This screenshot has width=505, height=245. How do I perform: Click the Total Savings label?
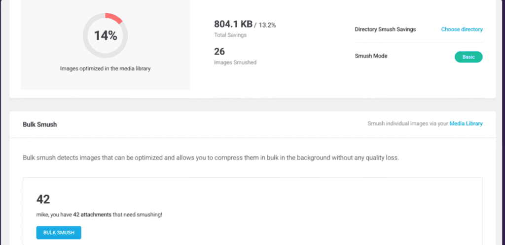tap(230, 35)
